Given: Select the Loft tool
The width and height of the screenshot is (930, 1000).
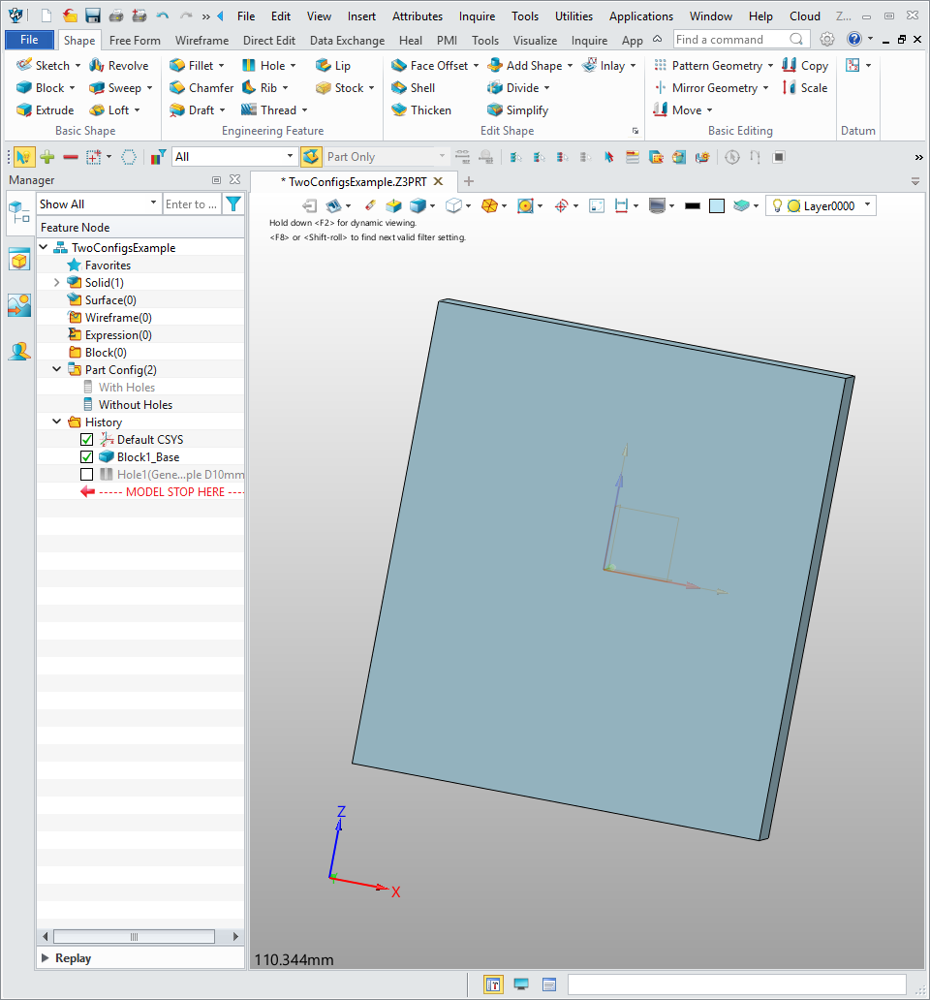Looking at the screenshot, I should [x=109, y=110].
